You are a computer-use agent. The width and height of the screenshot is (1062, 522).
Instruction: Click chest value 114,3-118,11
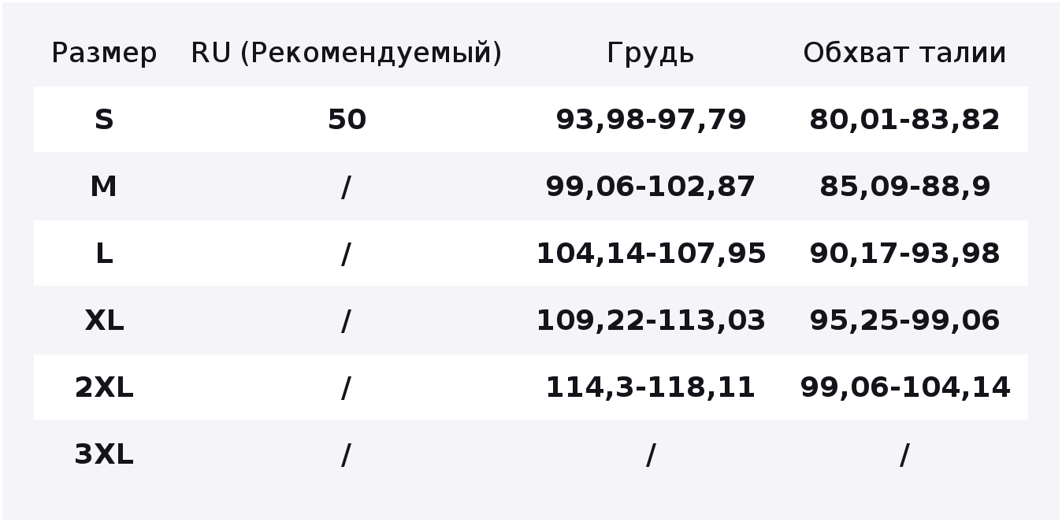click(651, 387)
